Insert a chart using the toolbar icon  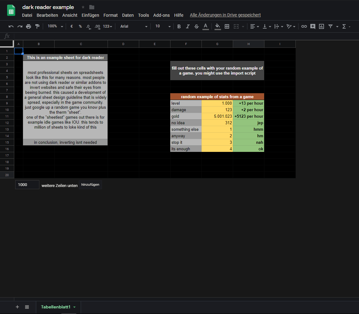coord(321,26)
